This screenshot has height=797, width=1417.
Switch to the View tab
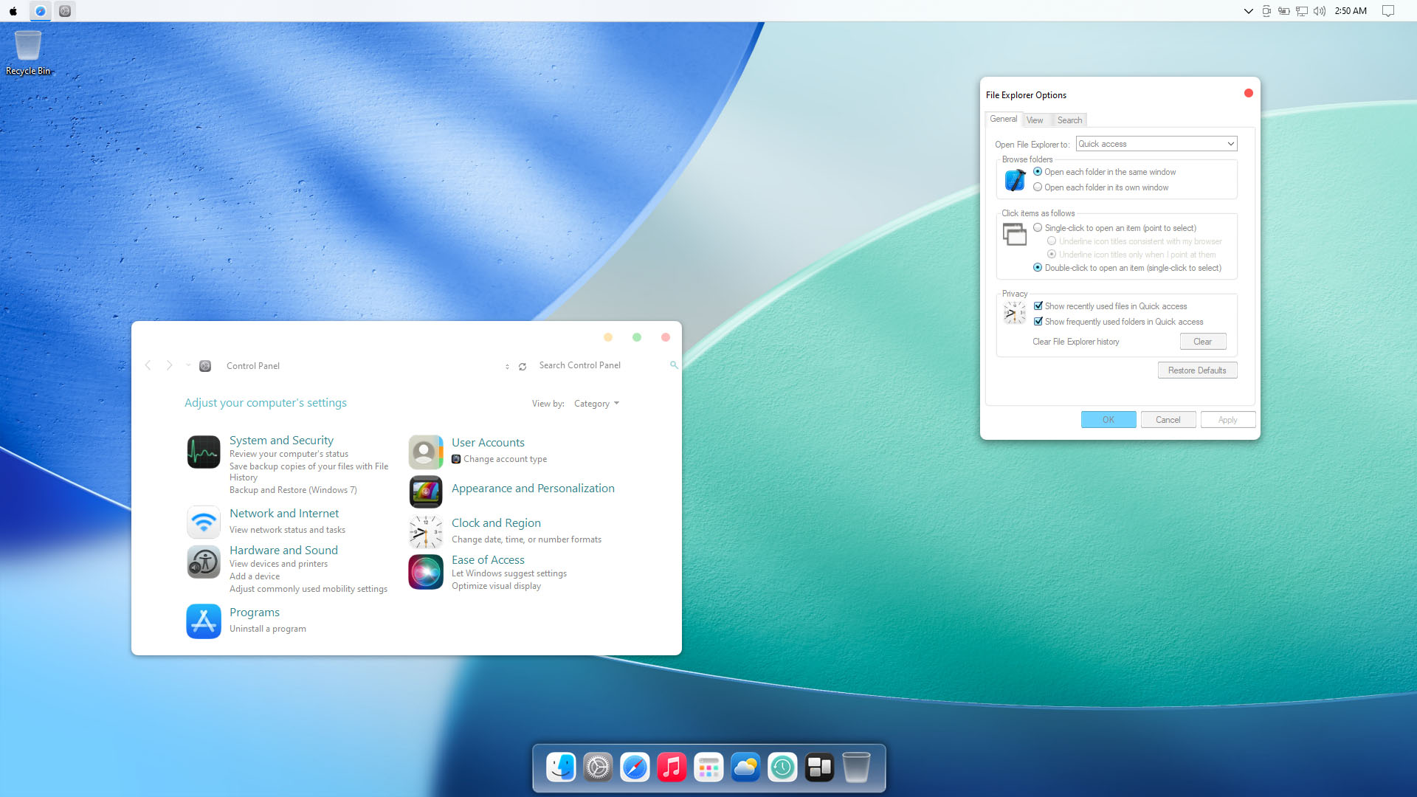coord(1035,120)
